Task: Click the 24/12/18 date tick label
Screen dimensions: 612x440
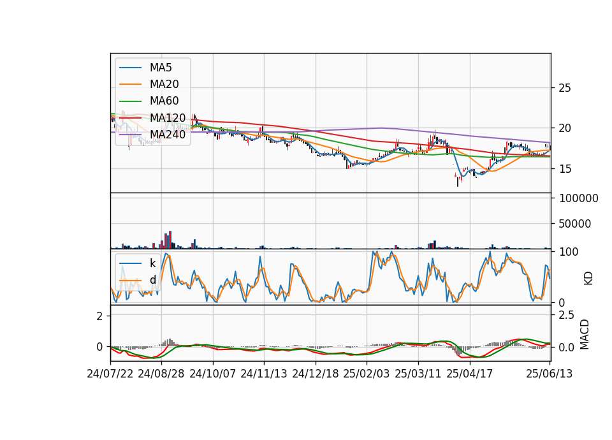Action: tap(316, 374)
